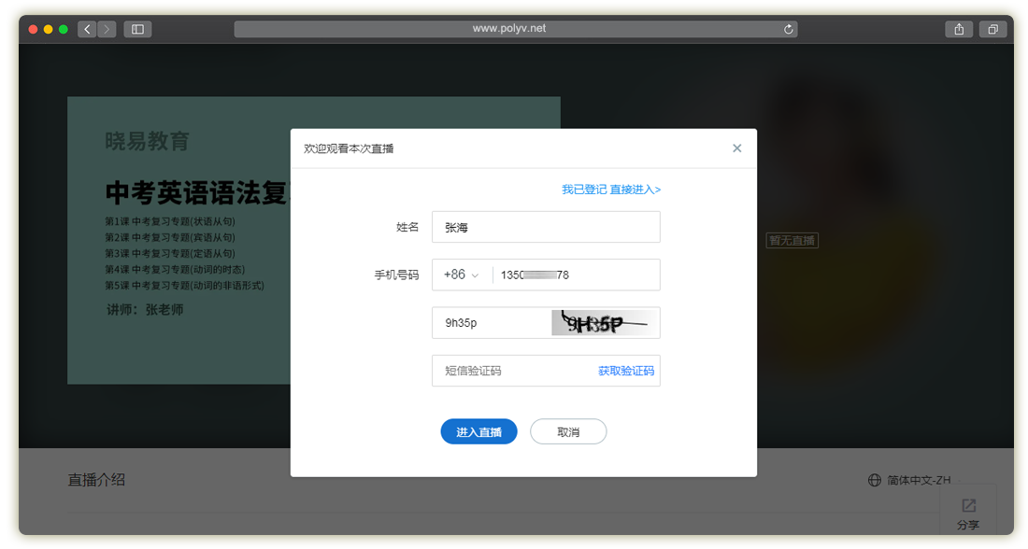The height and width of the screenshot is (549, 1028).
Task: Click the 手机号码 phone number field
Action: (x=575, y=275)
